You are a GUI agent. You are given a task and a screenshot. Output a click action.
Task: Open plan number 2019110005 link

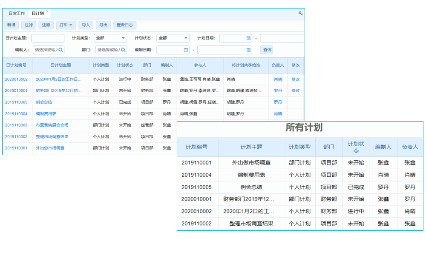17,102
